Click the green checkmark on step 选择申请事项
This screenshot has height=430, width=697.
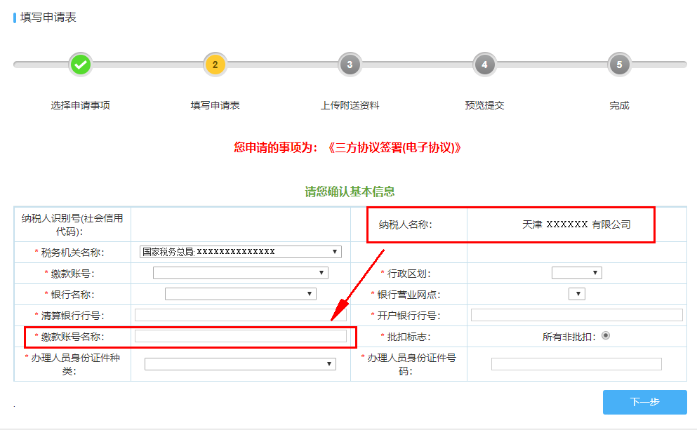81,65
